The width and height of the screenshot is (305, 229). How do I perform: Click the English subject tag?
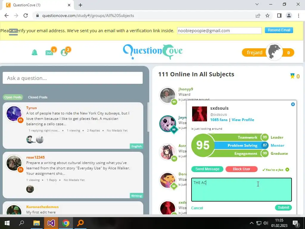click(x=136, y=146)
